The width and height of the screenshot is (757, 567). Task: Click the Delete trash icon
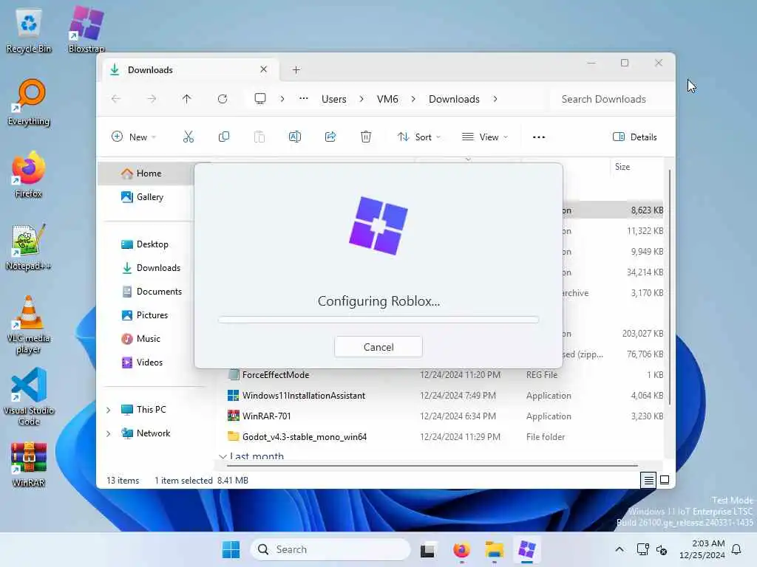(366, 137)
